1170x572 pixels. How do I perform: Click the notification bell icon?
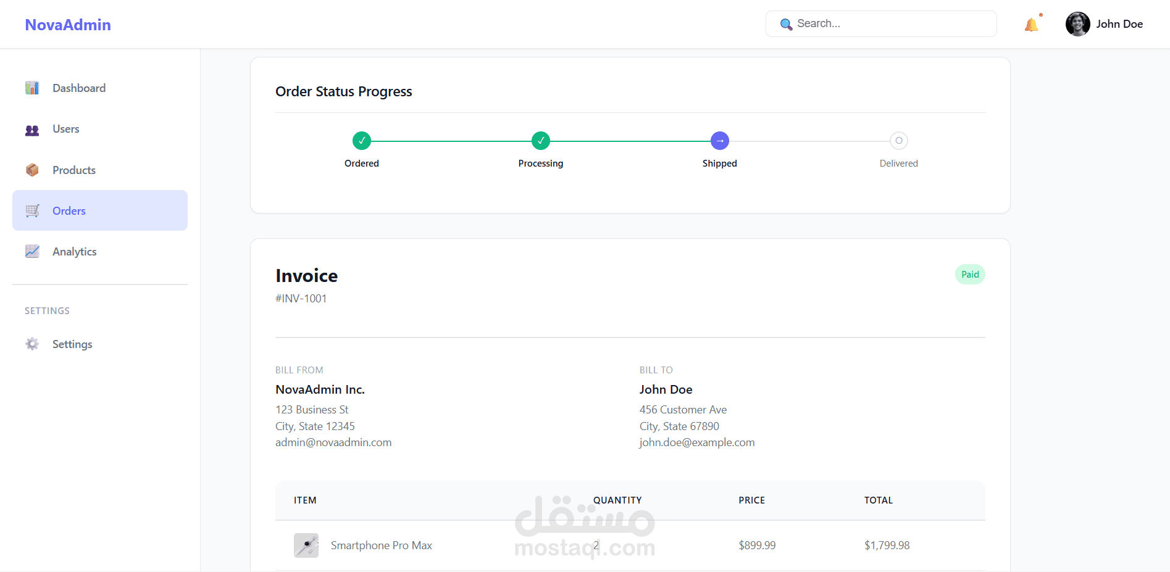[x=1031, y=25]
